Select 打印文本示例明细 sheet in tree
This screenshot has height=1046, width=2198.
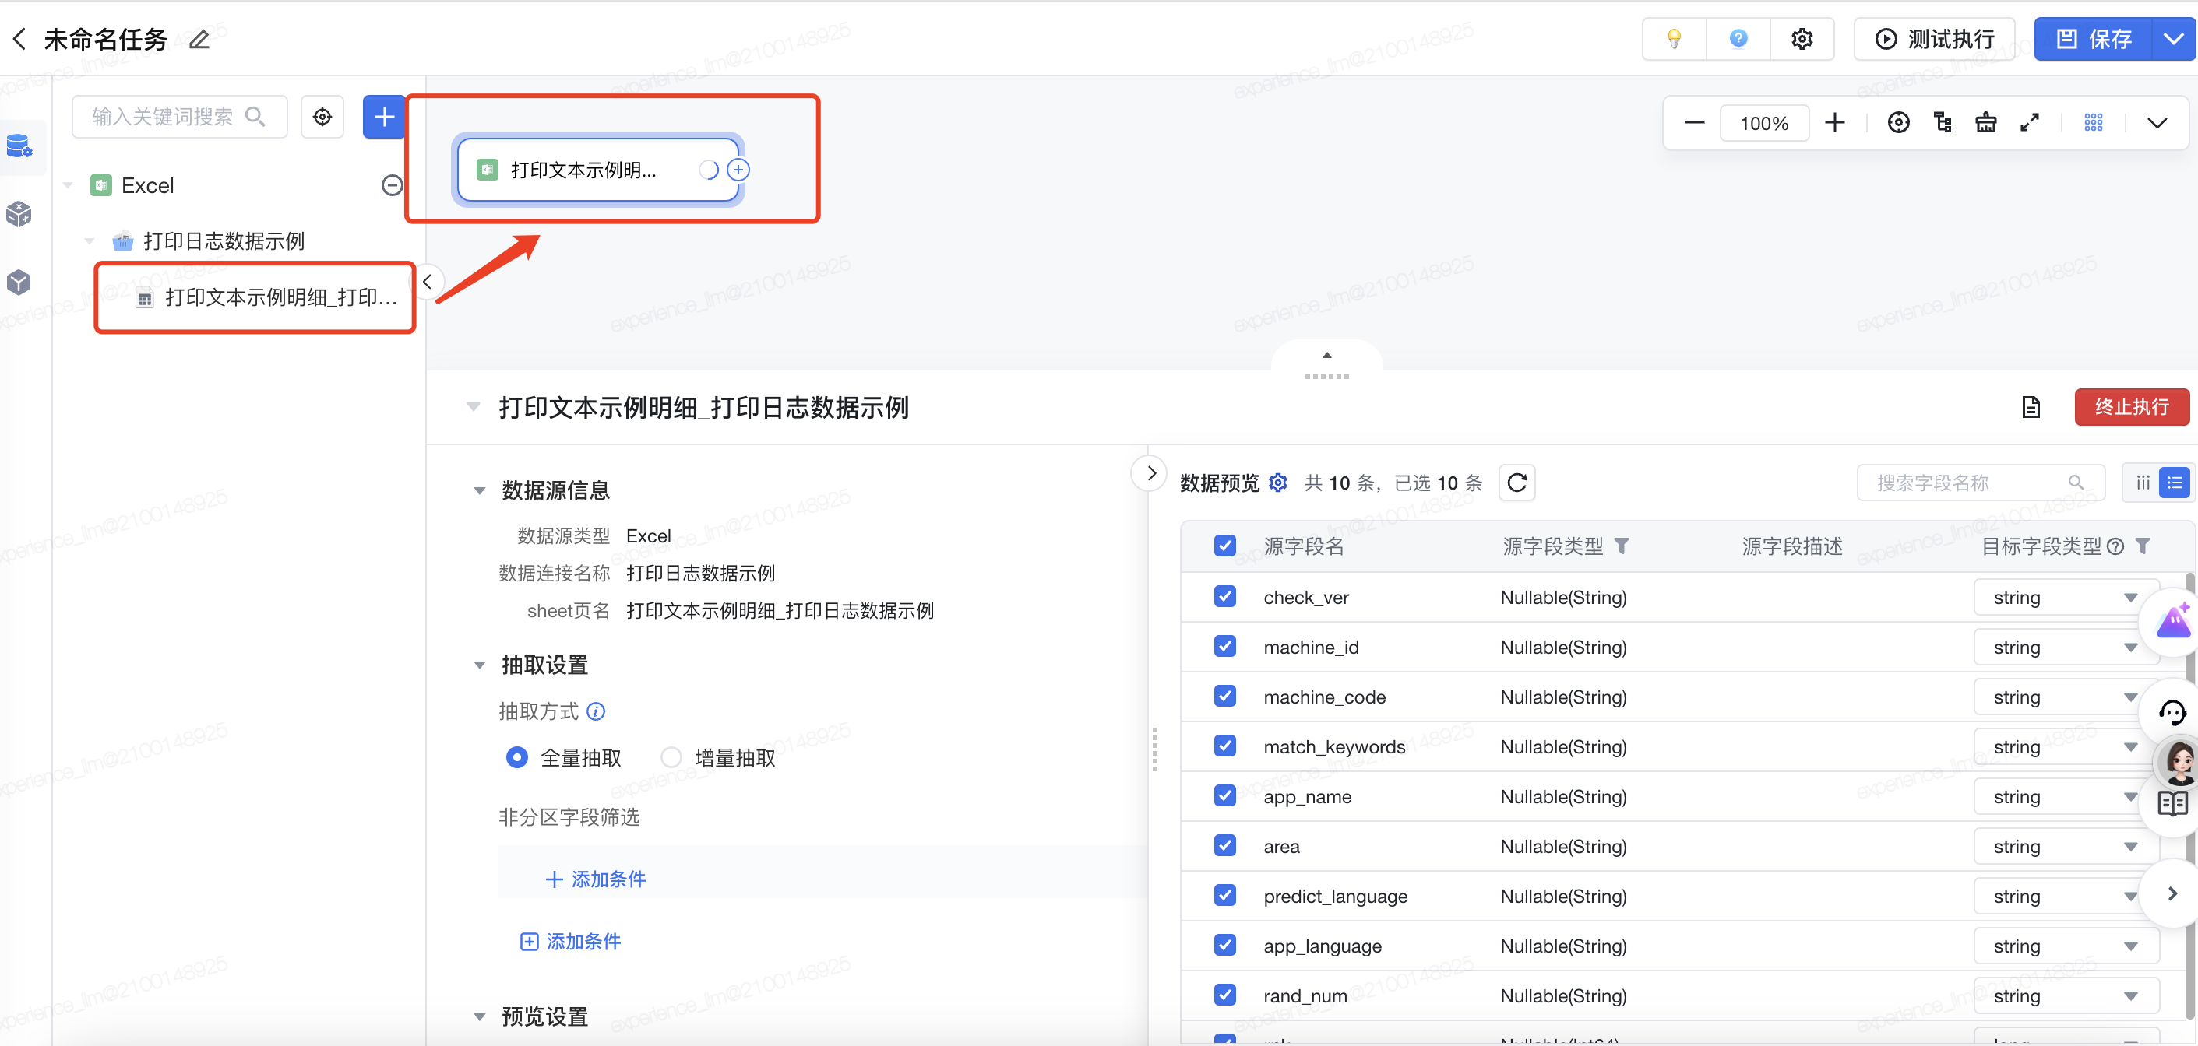(x=280, y=297)
